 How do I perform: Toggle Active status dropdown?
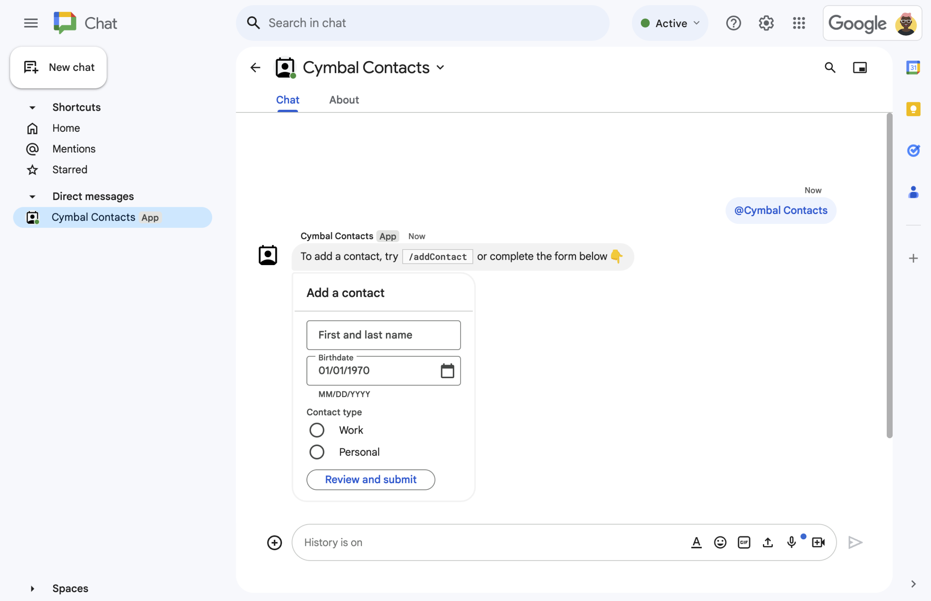tap(670, 22)
